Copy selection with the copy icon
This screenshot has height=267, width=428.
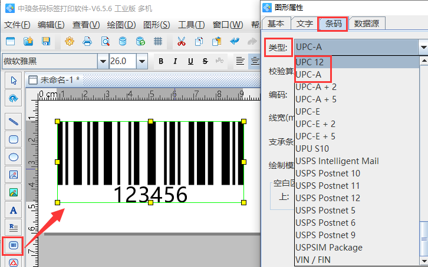[x=199, y=41]
